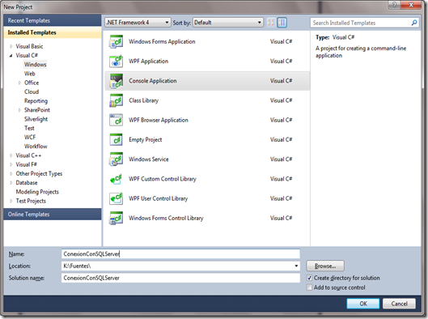Image resolution: width=428 pixels, height=319 pixels.
Task: Click the Console Application template icon
Action: point(116,81)
